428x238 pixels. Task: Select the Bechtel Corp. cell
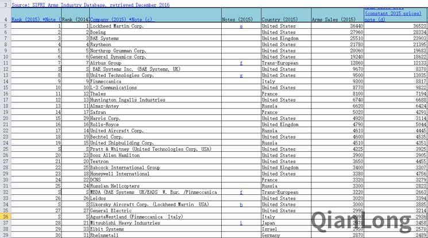pyautogui.click(x=155, y=137)
